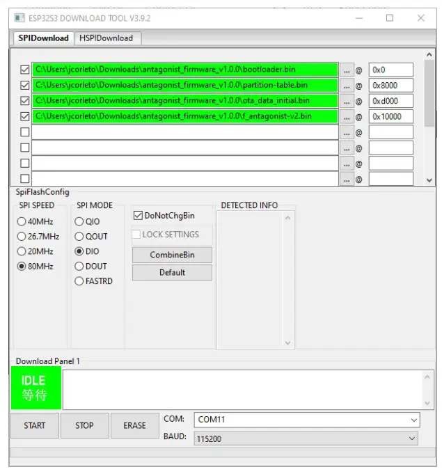
Task: Uncheck the bootloader.bin file checkbox
Action: 25,70
